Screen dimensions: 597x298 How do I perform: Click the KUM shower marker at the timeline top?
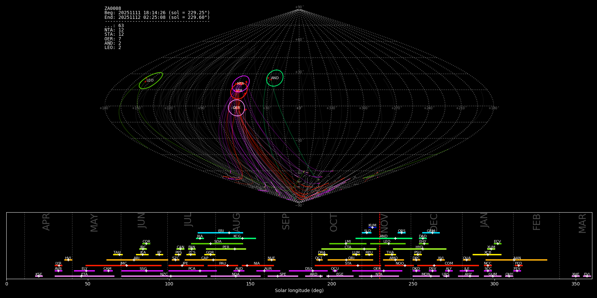click(372, 227)
